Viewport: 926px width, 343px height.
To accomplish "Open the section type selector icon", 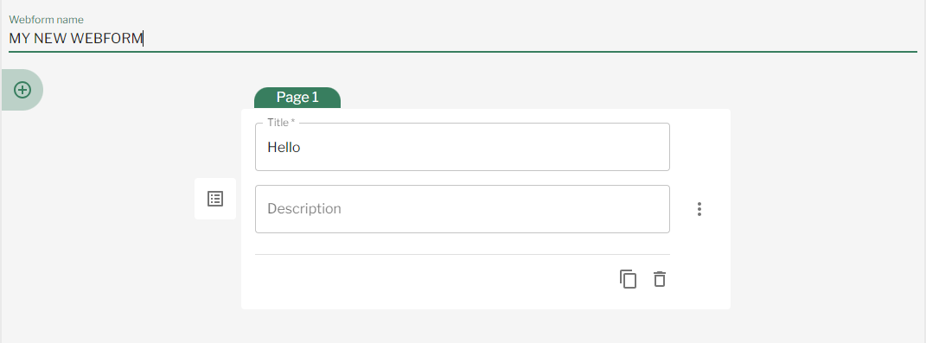I will coord(215,199).
